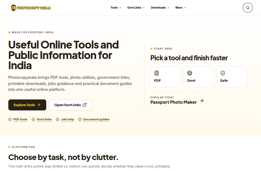Open the Downloads menu

(160, 8)
